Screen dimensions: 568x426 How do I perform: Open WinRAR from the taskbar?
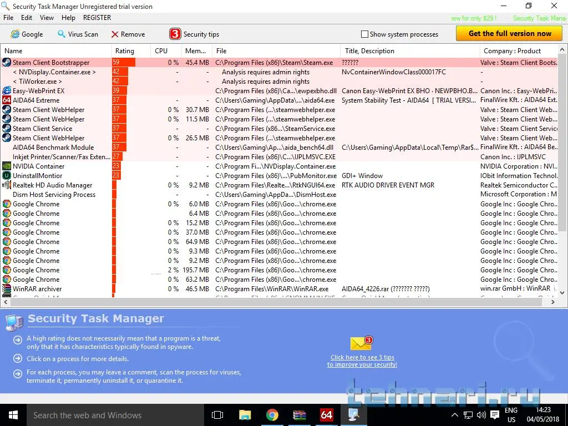tap(299, 415)
